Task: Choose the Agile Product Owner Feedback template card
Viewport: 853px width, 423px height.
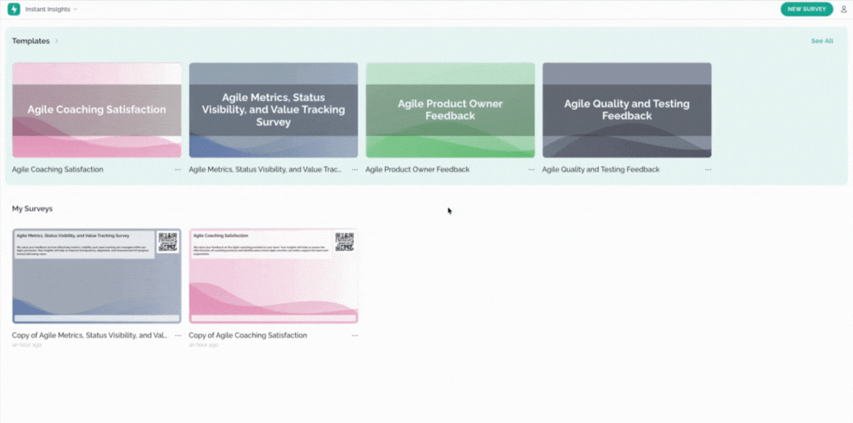Action: pyautogui.click(x=450, y=110)
